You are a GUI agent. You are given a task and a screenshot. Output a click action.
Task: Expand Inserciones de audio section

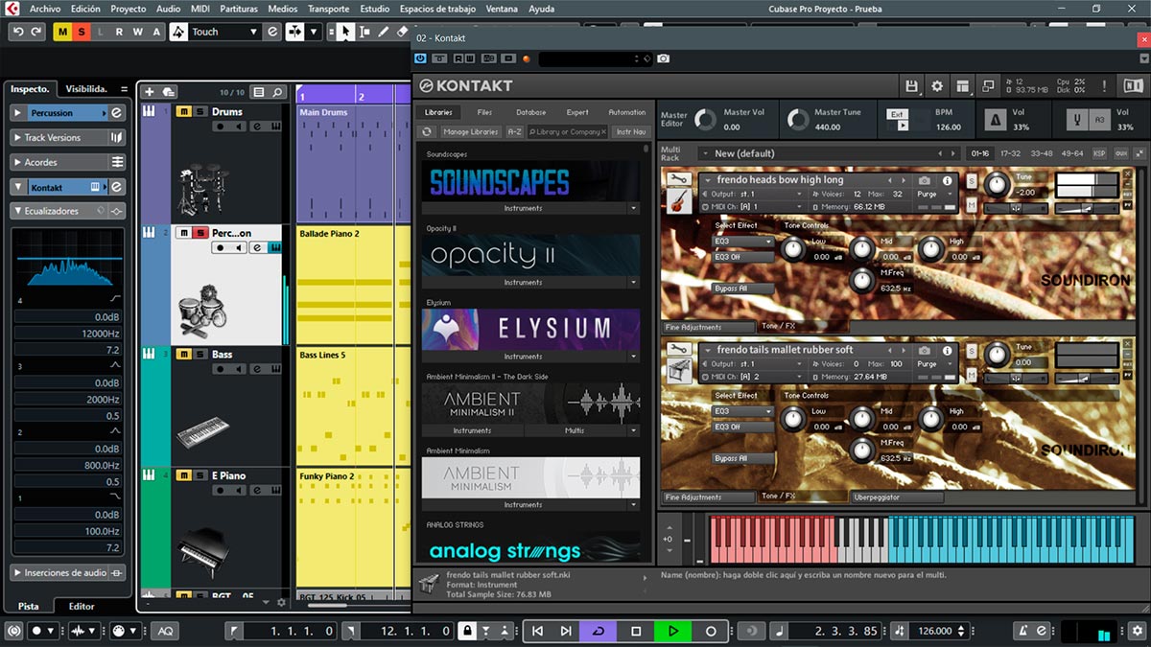coord(18,572)
